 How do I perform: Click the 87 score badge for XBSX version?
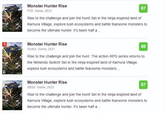pyautogui.click(x=143, y=85)
